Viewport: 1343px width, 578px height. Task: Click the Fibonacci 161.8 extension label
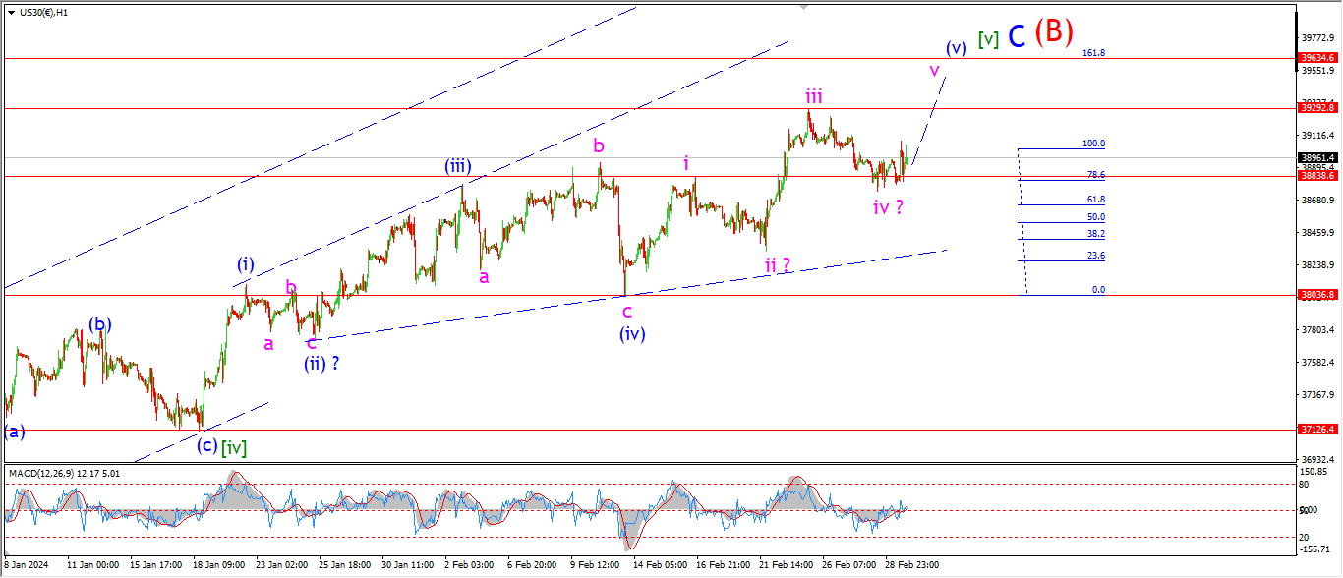[x=1093, y=53]
